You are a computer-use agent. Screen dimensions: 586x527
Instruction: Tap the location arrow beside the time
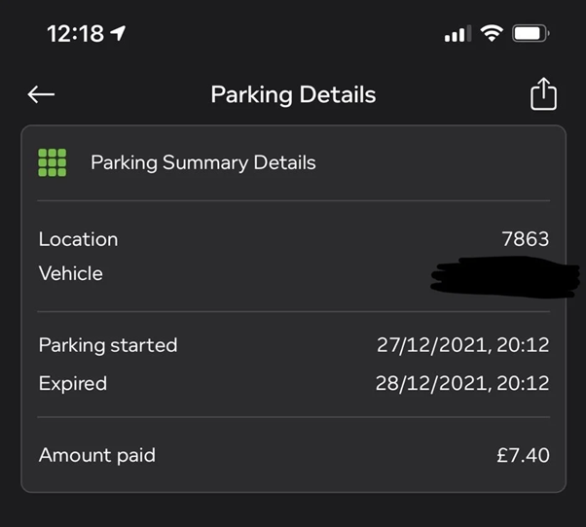tap(118, 33)
